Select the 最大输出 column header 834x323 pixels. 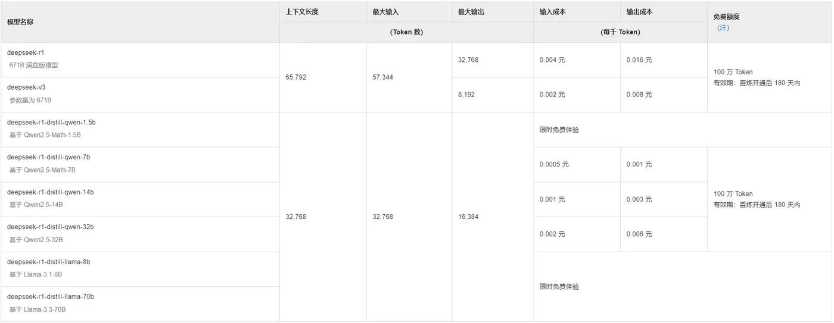pyautogui.click(x=471, y=12)
